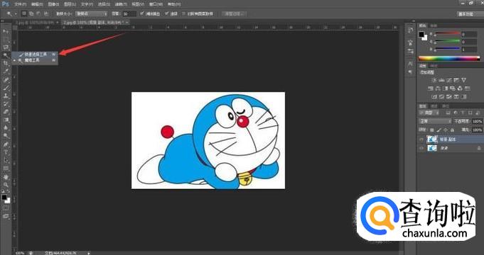Toggle the contiguous checkbox in options bar
The image size is (484, 255).
pos(167,13)
